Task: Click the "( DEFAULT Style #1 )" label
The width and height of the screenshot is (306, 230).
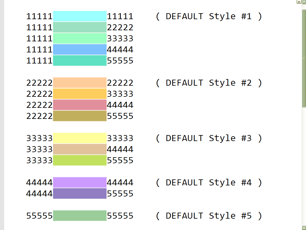Action: point(209,16)
